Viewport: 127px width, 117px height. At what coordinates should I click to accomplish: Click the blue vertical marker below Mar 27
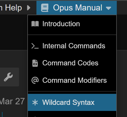2,115
